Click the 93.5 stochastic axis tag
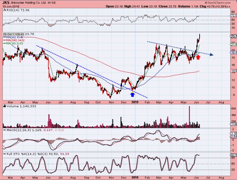Viewport: 237px width, 180px height. 234,155
